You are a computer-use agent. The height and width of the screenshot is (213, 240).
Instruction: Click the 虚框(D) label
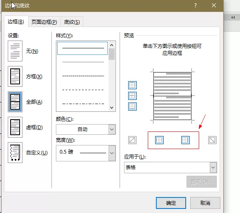(x=34, y=127)
